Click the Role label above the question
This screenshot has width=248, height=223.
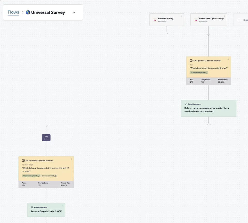(191, 65)
